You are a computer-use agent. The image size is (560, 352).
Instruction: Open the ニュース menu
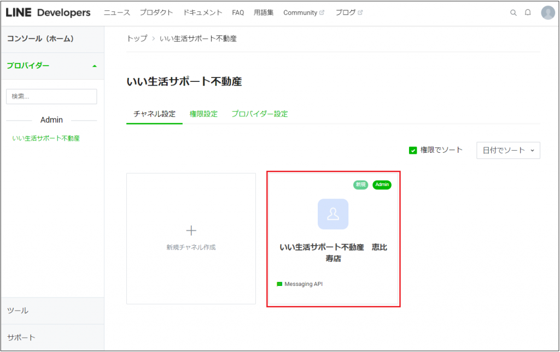pyautogui.click(x=117, y=13)
